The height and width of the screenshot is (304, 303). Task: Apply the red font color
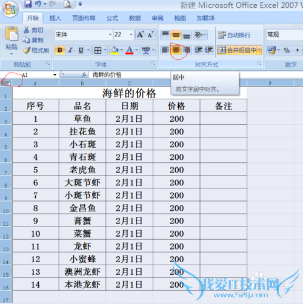[129, 50]
